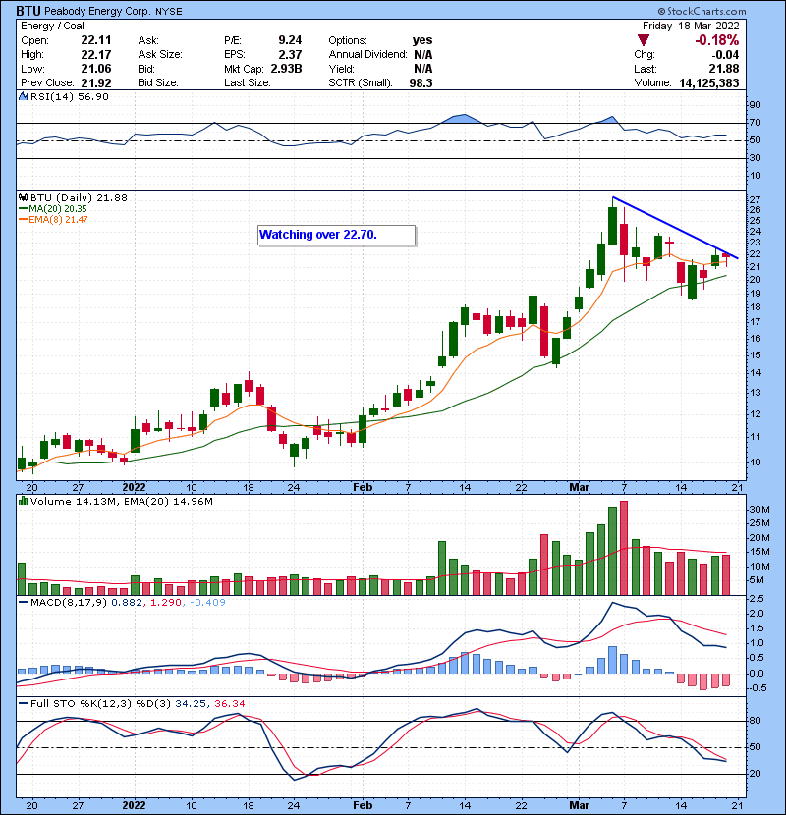786x815 pixels.
Task: Click the MACD(8,17,9) indicator label
Action: [69, 603]
